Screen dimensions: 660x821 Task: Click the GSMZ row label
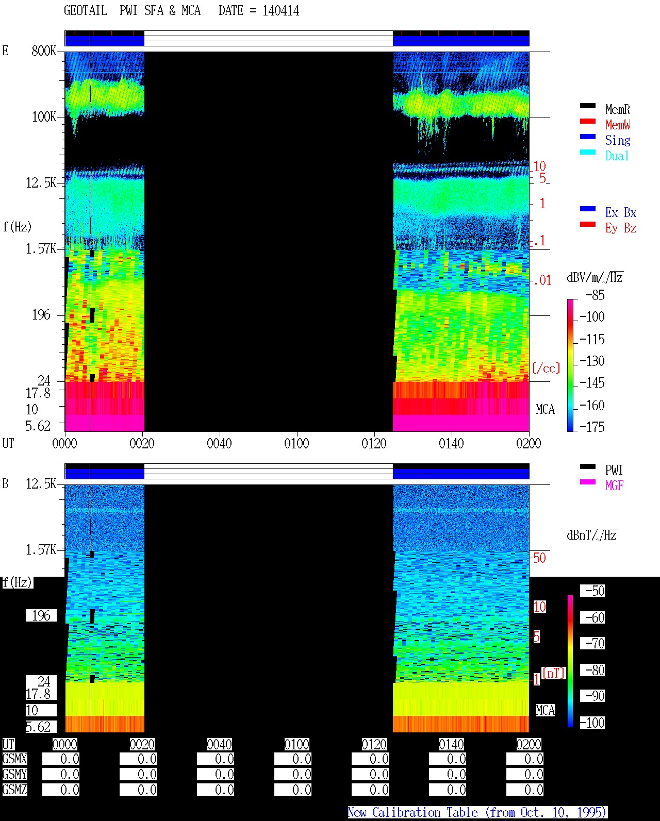(14, 790)
